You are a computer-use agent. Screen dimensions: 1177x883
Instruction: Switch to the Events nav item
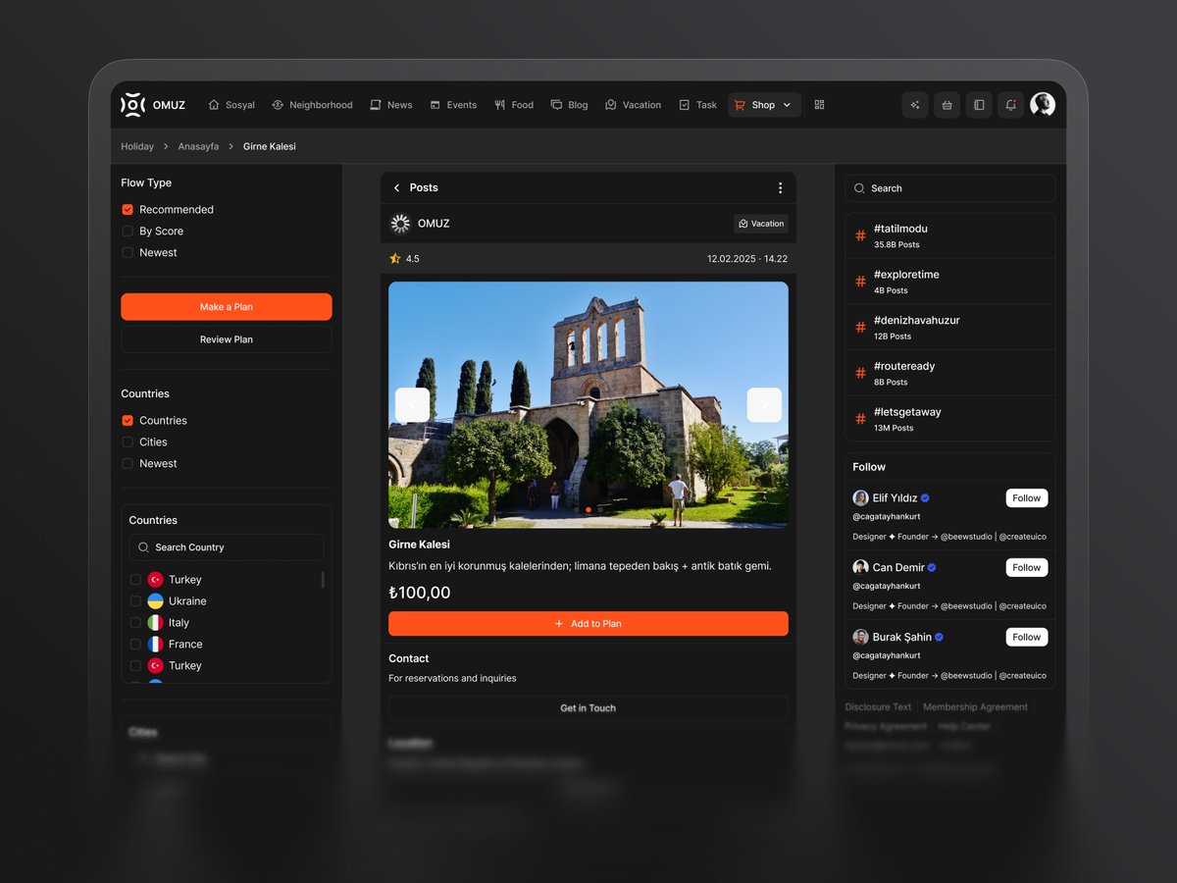453,105
